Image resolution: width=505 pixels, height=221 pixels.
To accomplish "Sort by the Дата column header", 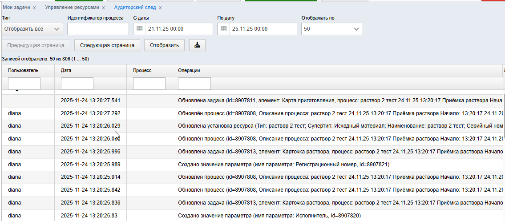I will (66, 70).
